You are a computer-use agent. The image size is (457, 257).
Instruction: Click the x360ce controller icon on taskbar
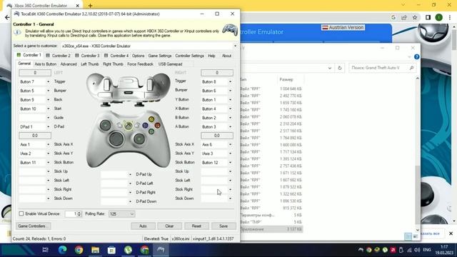[161, 250]
